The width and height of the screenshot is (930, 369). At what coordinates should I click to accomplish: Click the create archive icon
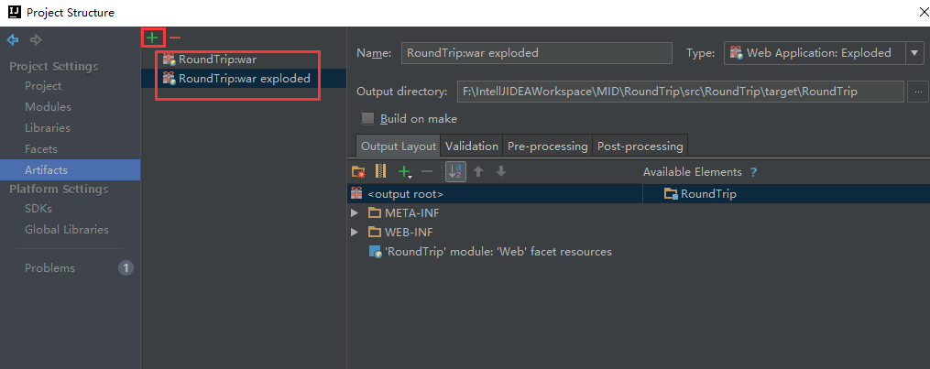click(381, 172)
